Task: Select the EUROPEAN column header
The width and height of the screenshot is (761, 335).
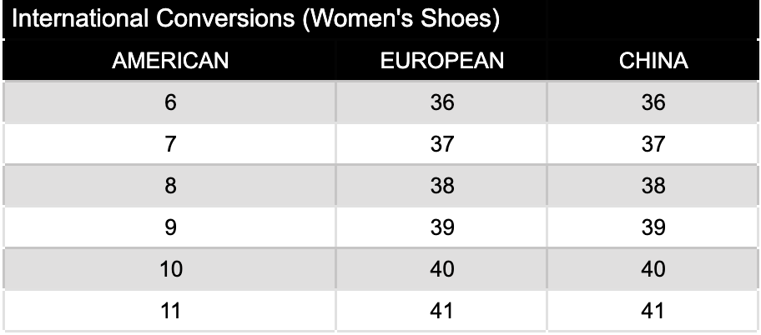Action: (x=441, y=61)
